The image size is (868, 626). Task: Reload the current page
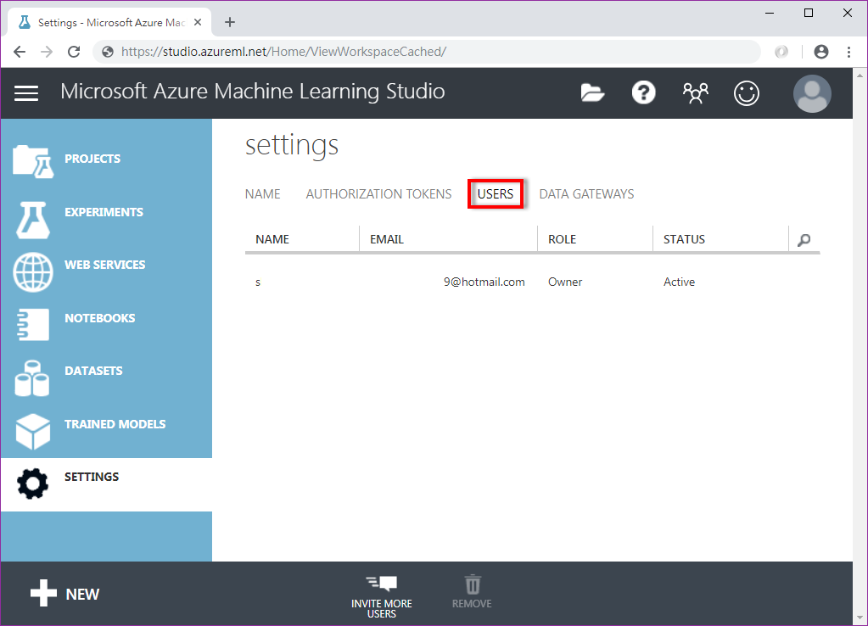pos(74,52)
